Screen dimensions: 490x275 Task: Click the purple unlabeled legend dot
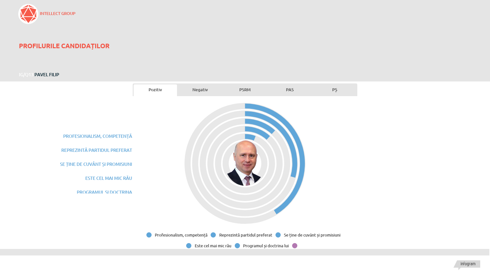[x=295, y=246]
